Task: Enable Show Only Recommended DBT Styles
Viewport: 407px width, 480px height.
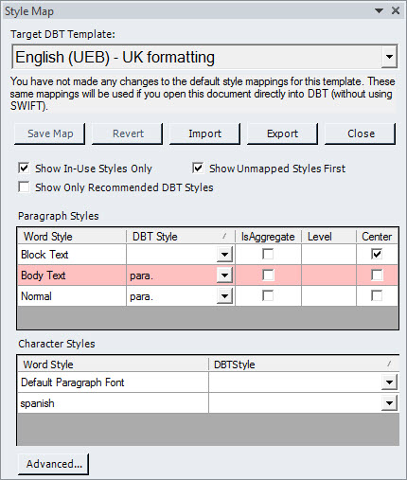Action: (25, 187)
